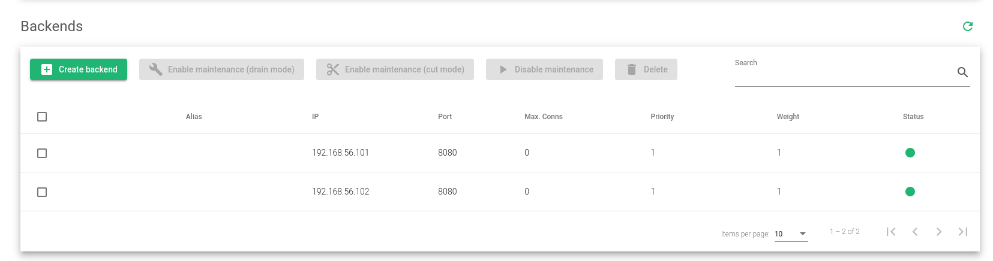Click Max. Conns value 0 for 192.168.56.102
The height and width of the screenshot is (261, 993).
[x=527, y=192]
